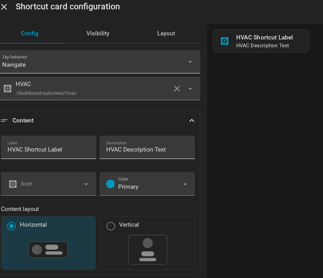Select the Vertical content layout radio
323x278 pixels.
tap(111, 226)
